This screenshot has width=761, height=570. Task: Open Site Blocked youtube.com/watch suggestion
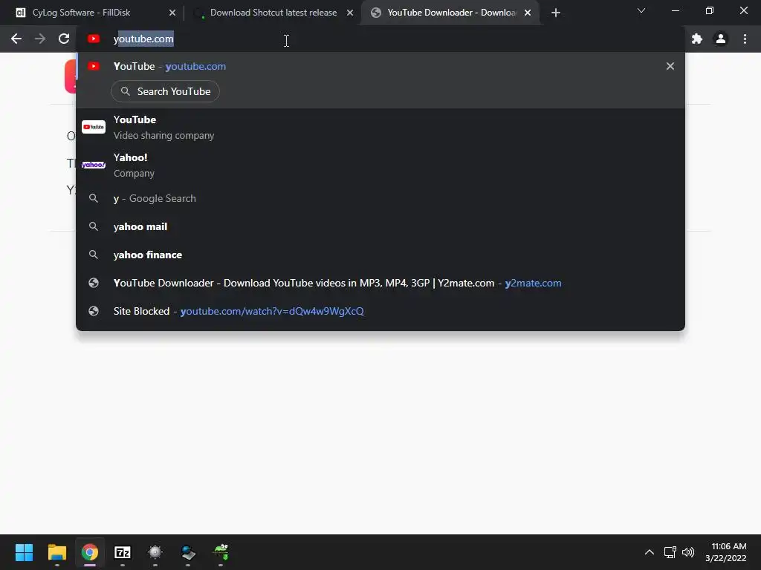(380, 311)
